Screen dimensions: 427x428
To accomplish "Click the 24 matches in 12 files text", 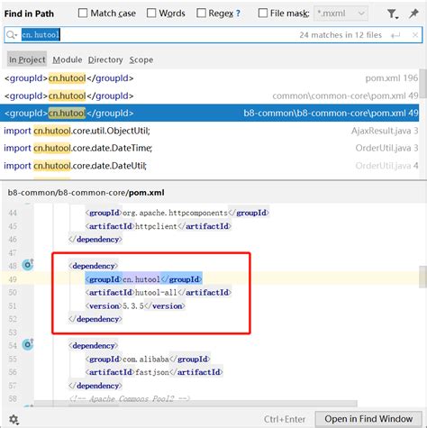I will tap(341, 35).
